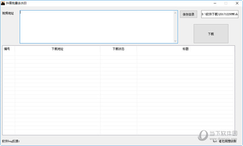The width and height of the screenshot is (243, 146).
Task: Click the 下载状态 column header
Action: click(119, 49)
